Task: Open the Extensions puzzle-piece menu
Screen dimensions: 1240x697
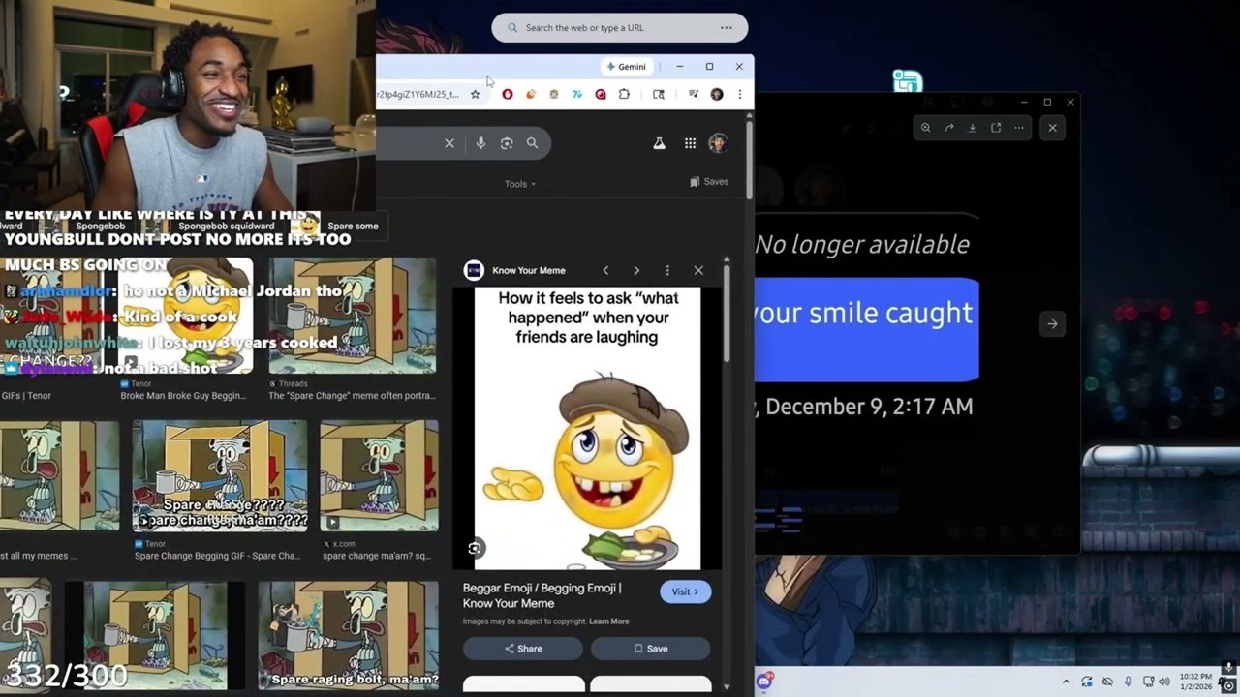Action: click(x=624, y=94)
